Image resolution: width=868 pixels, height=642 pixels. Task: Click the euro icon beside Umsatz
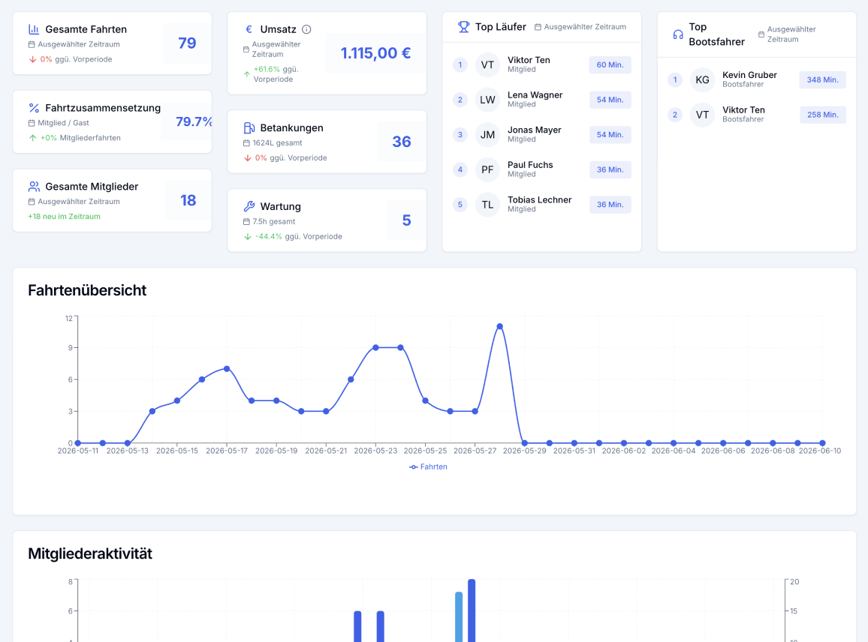(249, 29)
